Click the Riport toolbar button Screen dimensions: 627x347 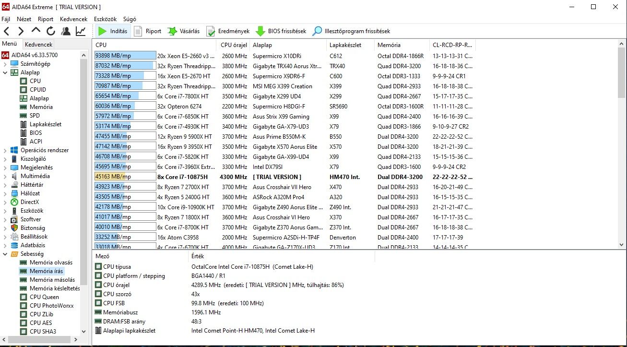click(147, 31)
